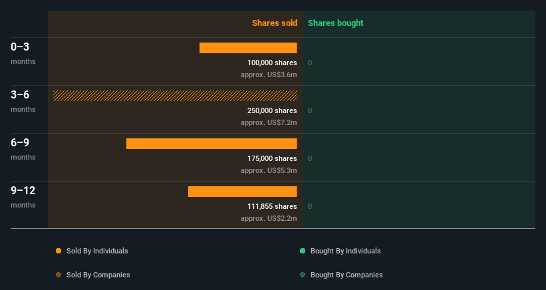This screenshot has height=290, width=546.
Task: Click the Bought By Companies hatched legend icon
Action: (303, 275)
